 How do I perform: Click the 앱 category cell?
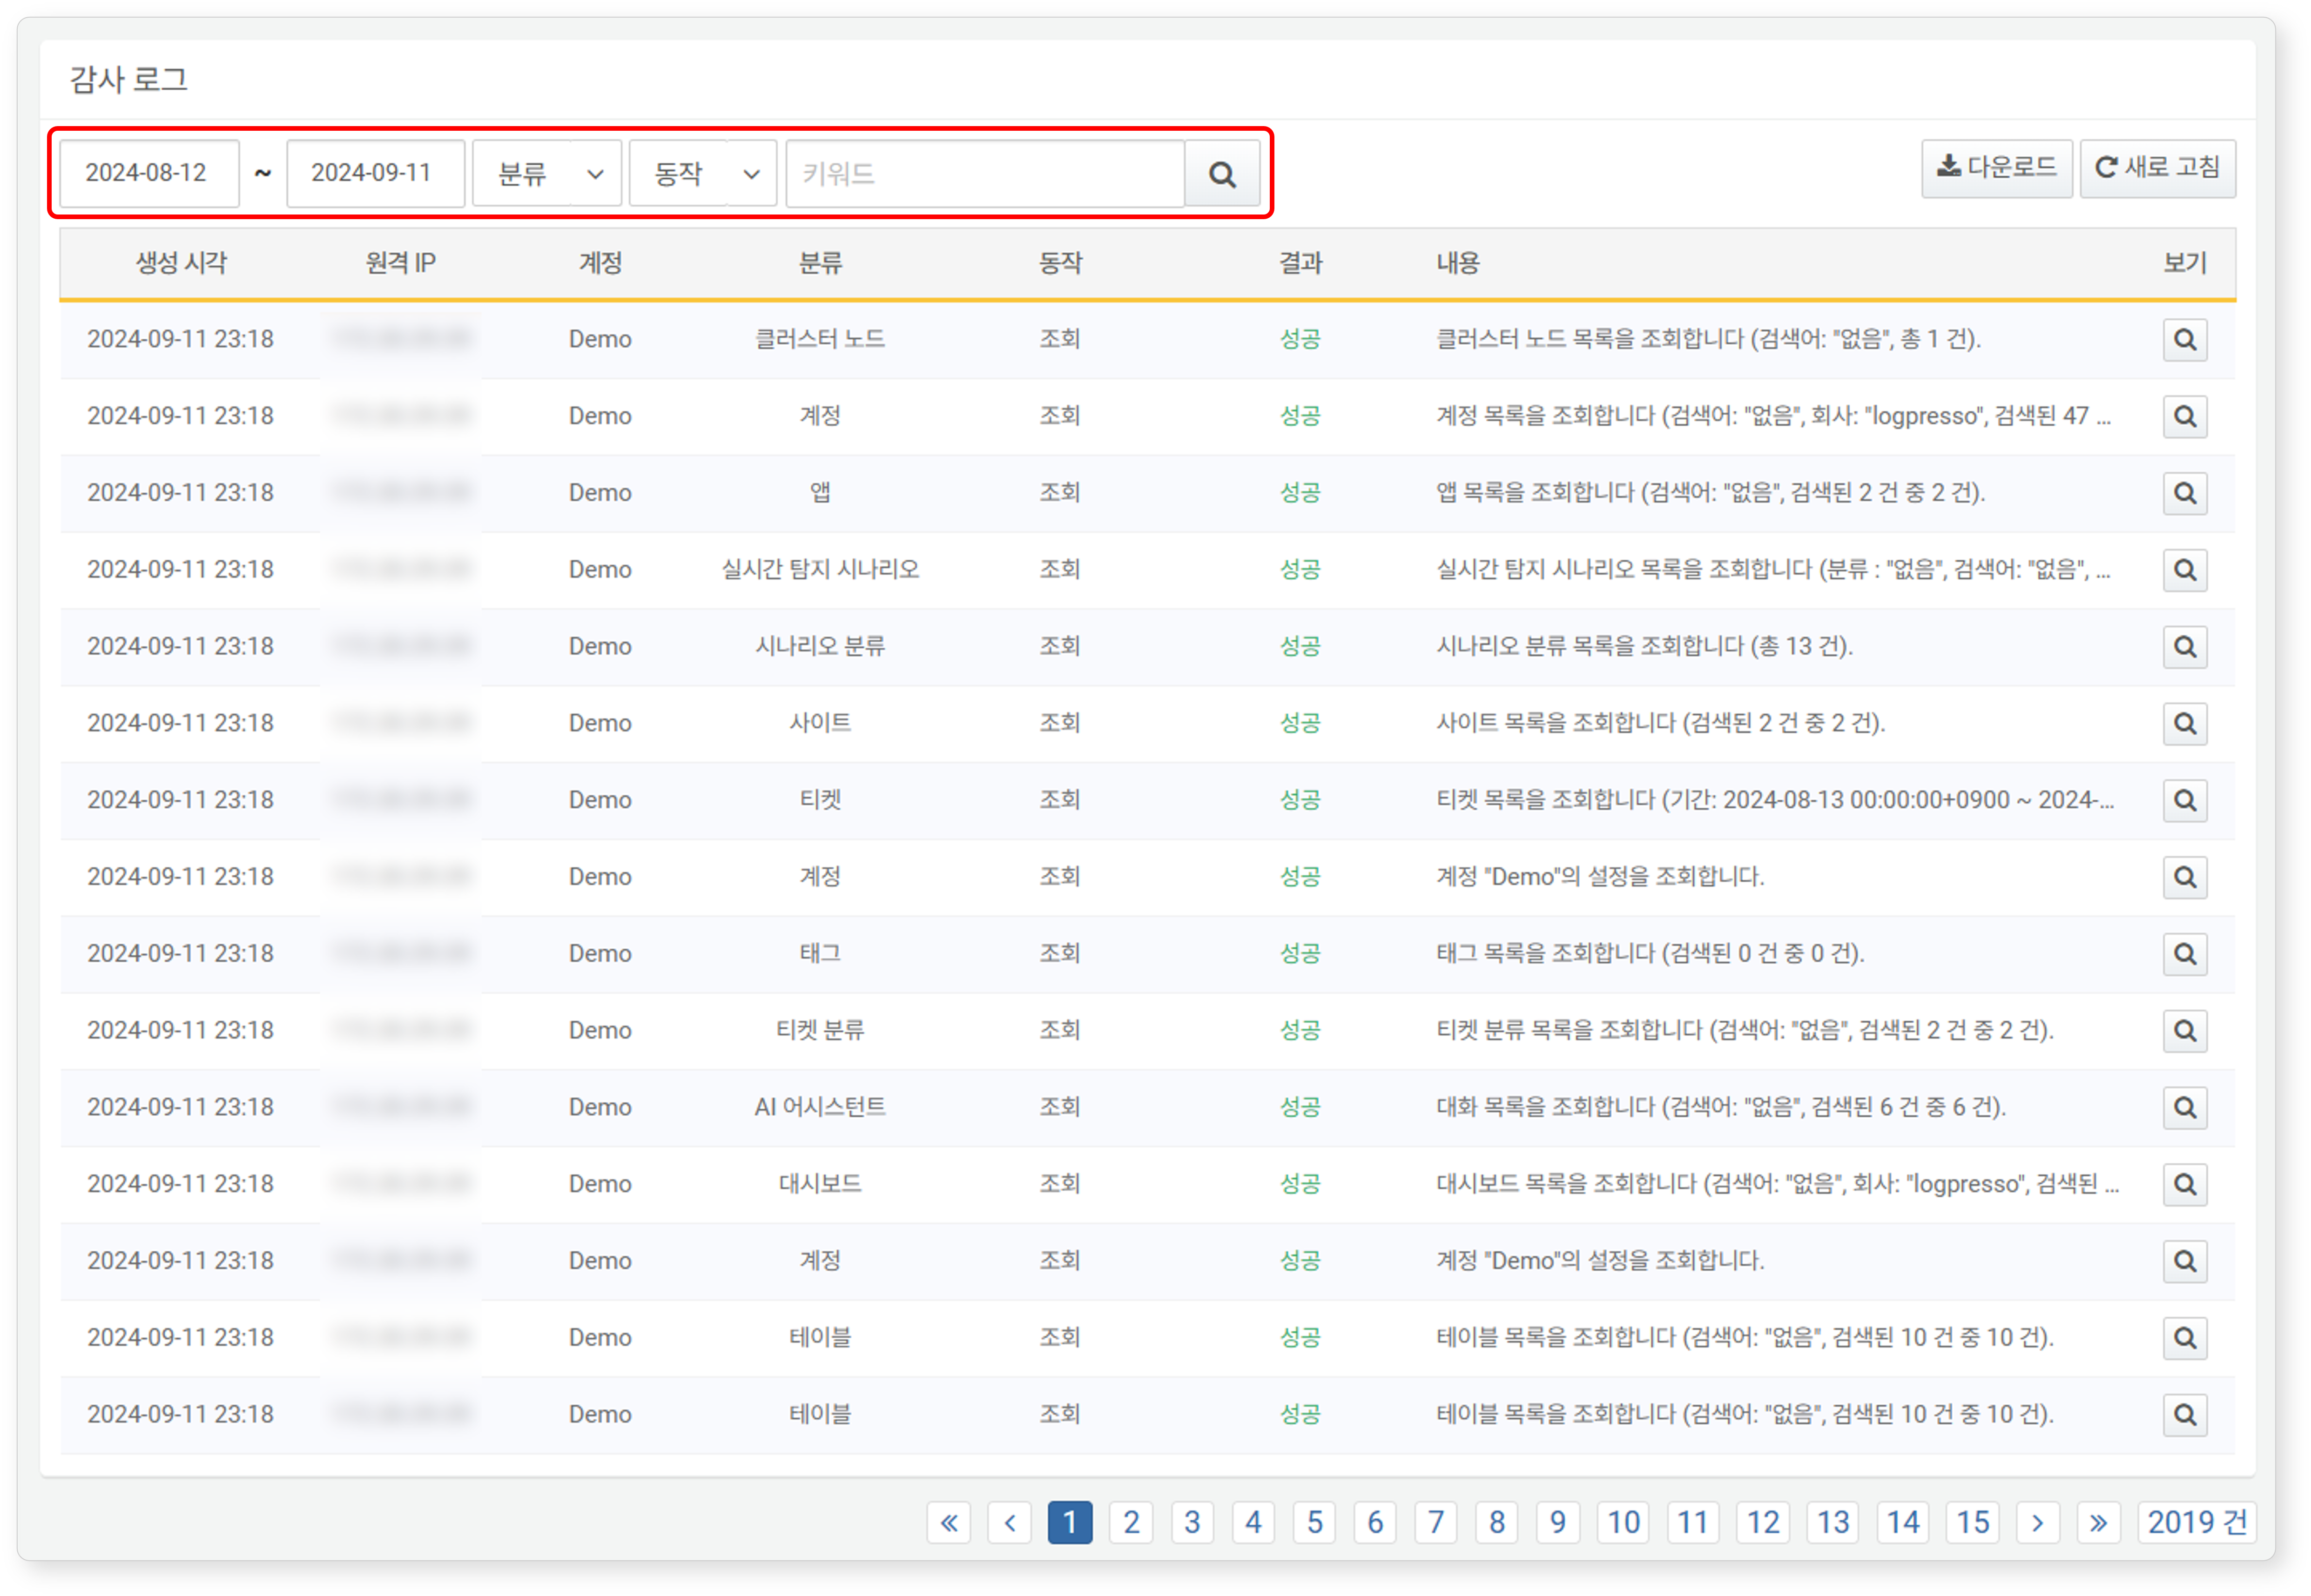click(x=820, y=493)
